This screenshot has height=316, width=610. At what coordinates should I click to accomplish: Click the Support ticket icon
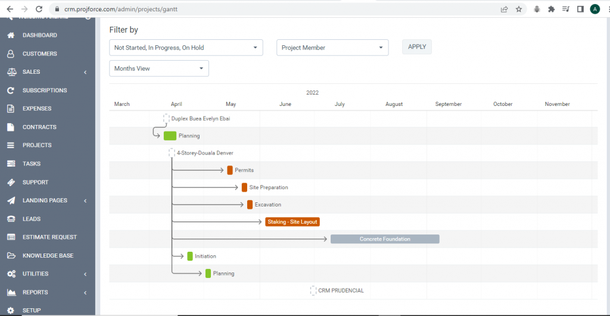point(10,182)
